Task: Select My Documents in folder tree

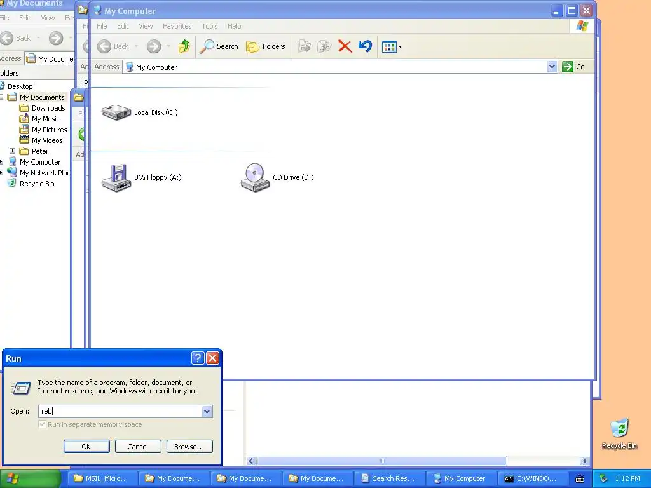Action: point(42,97)
